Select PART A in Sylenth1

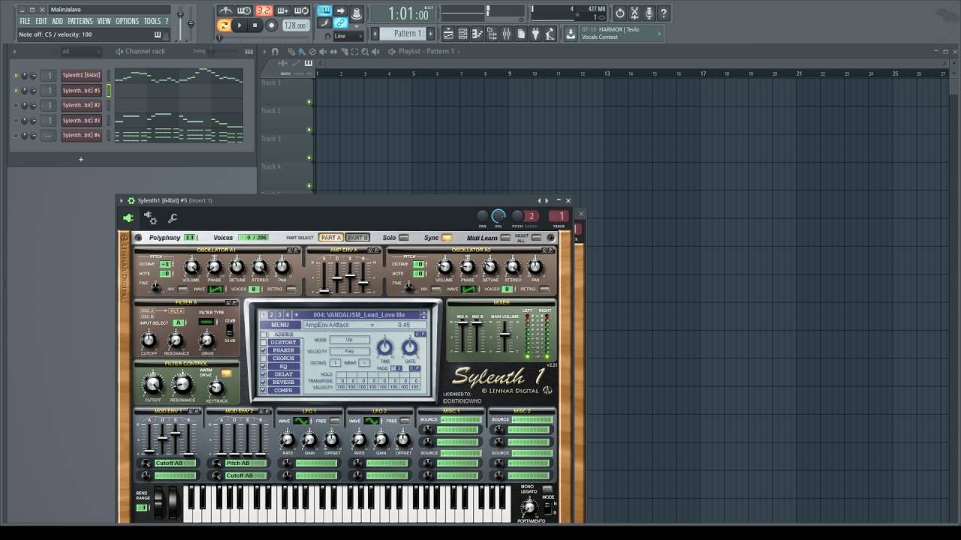pos(330,238)
